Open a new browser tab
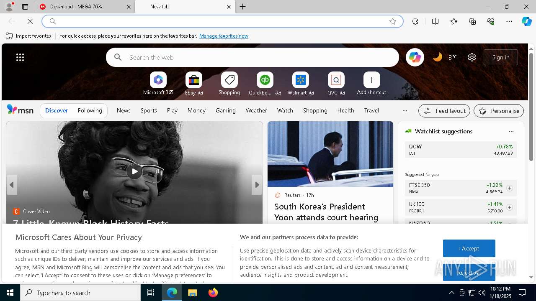Image resolution: width=536 pixels, height=301 pixels. (243, 7)
